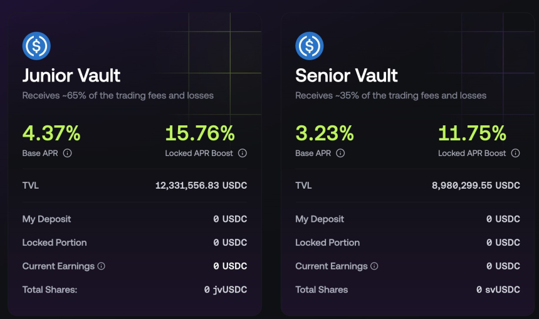Click Junior Vault TVL amount 12,331,556.83 USDC
The image size is (539, 319).
[201, 186]
